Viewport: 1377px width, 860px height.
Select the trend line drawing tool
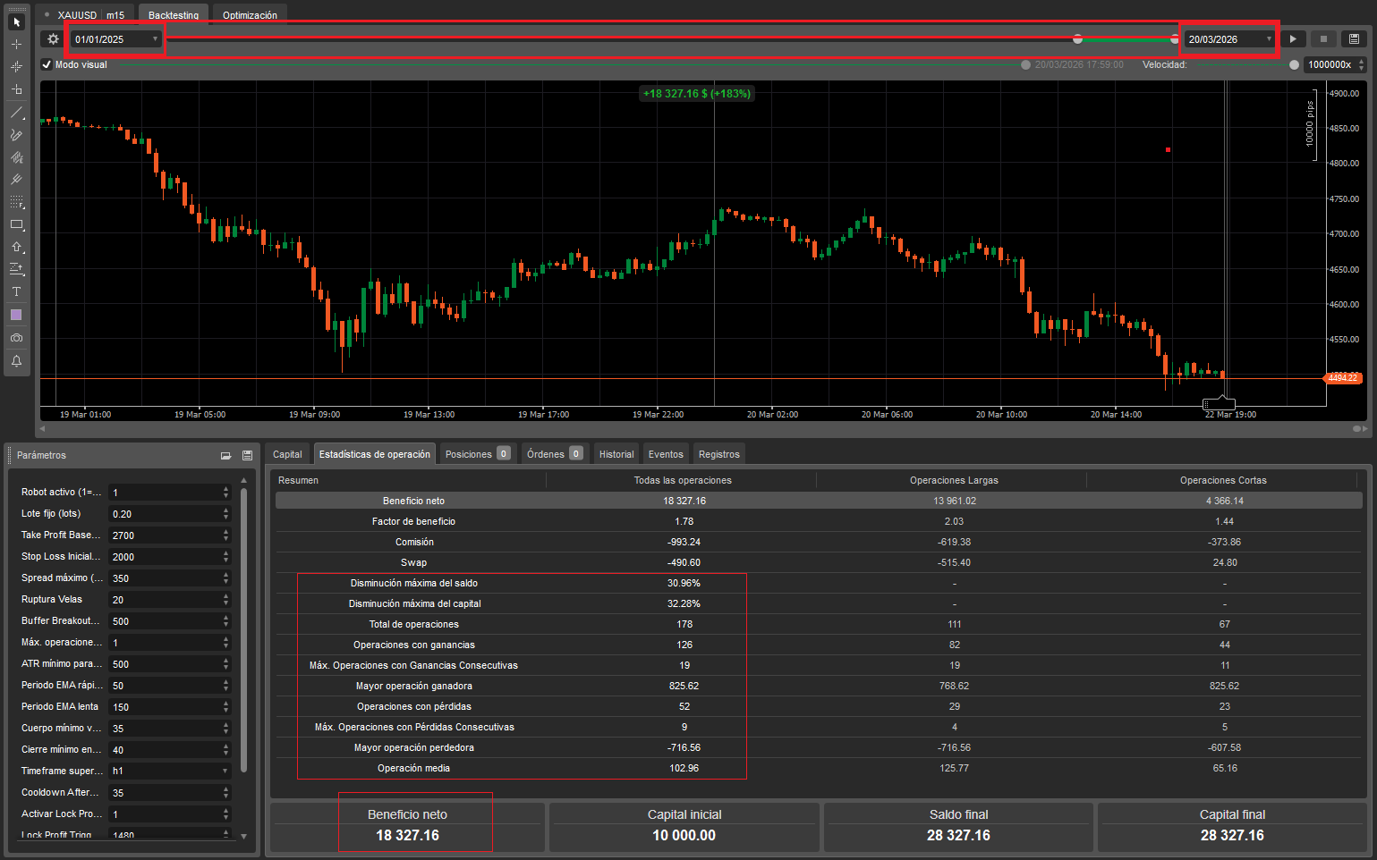click(x=16, y=113)
